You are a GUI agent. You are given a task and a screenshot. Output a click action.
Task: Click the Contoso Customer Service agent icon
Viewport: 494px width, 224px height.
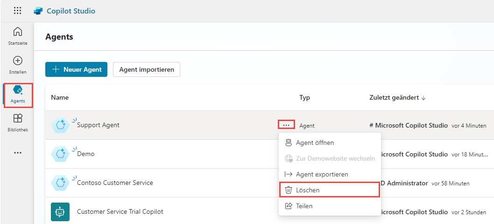click(x=60, y=183)
